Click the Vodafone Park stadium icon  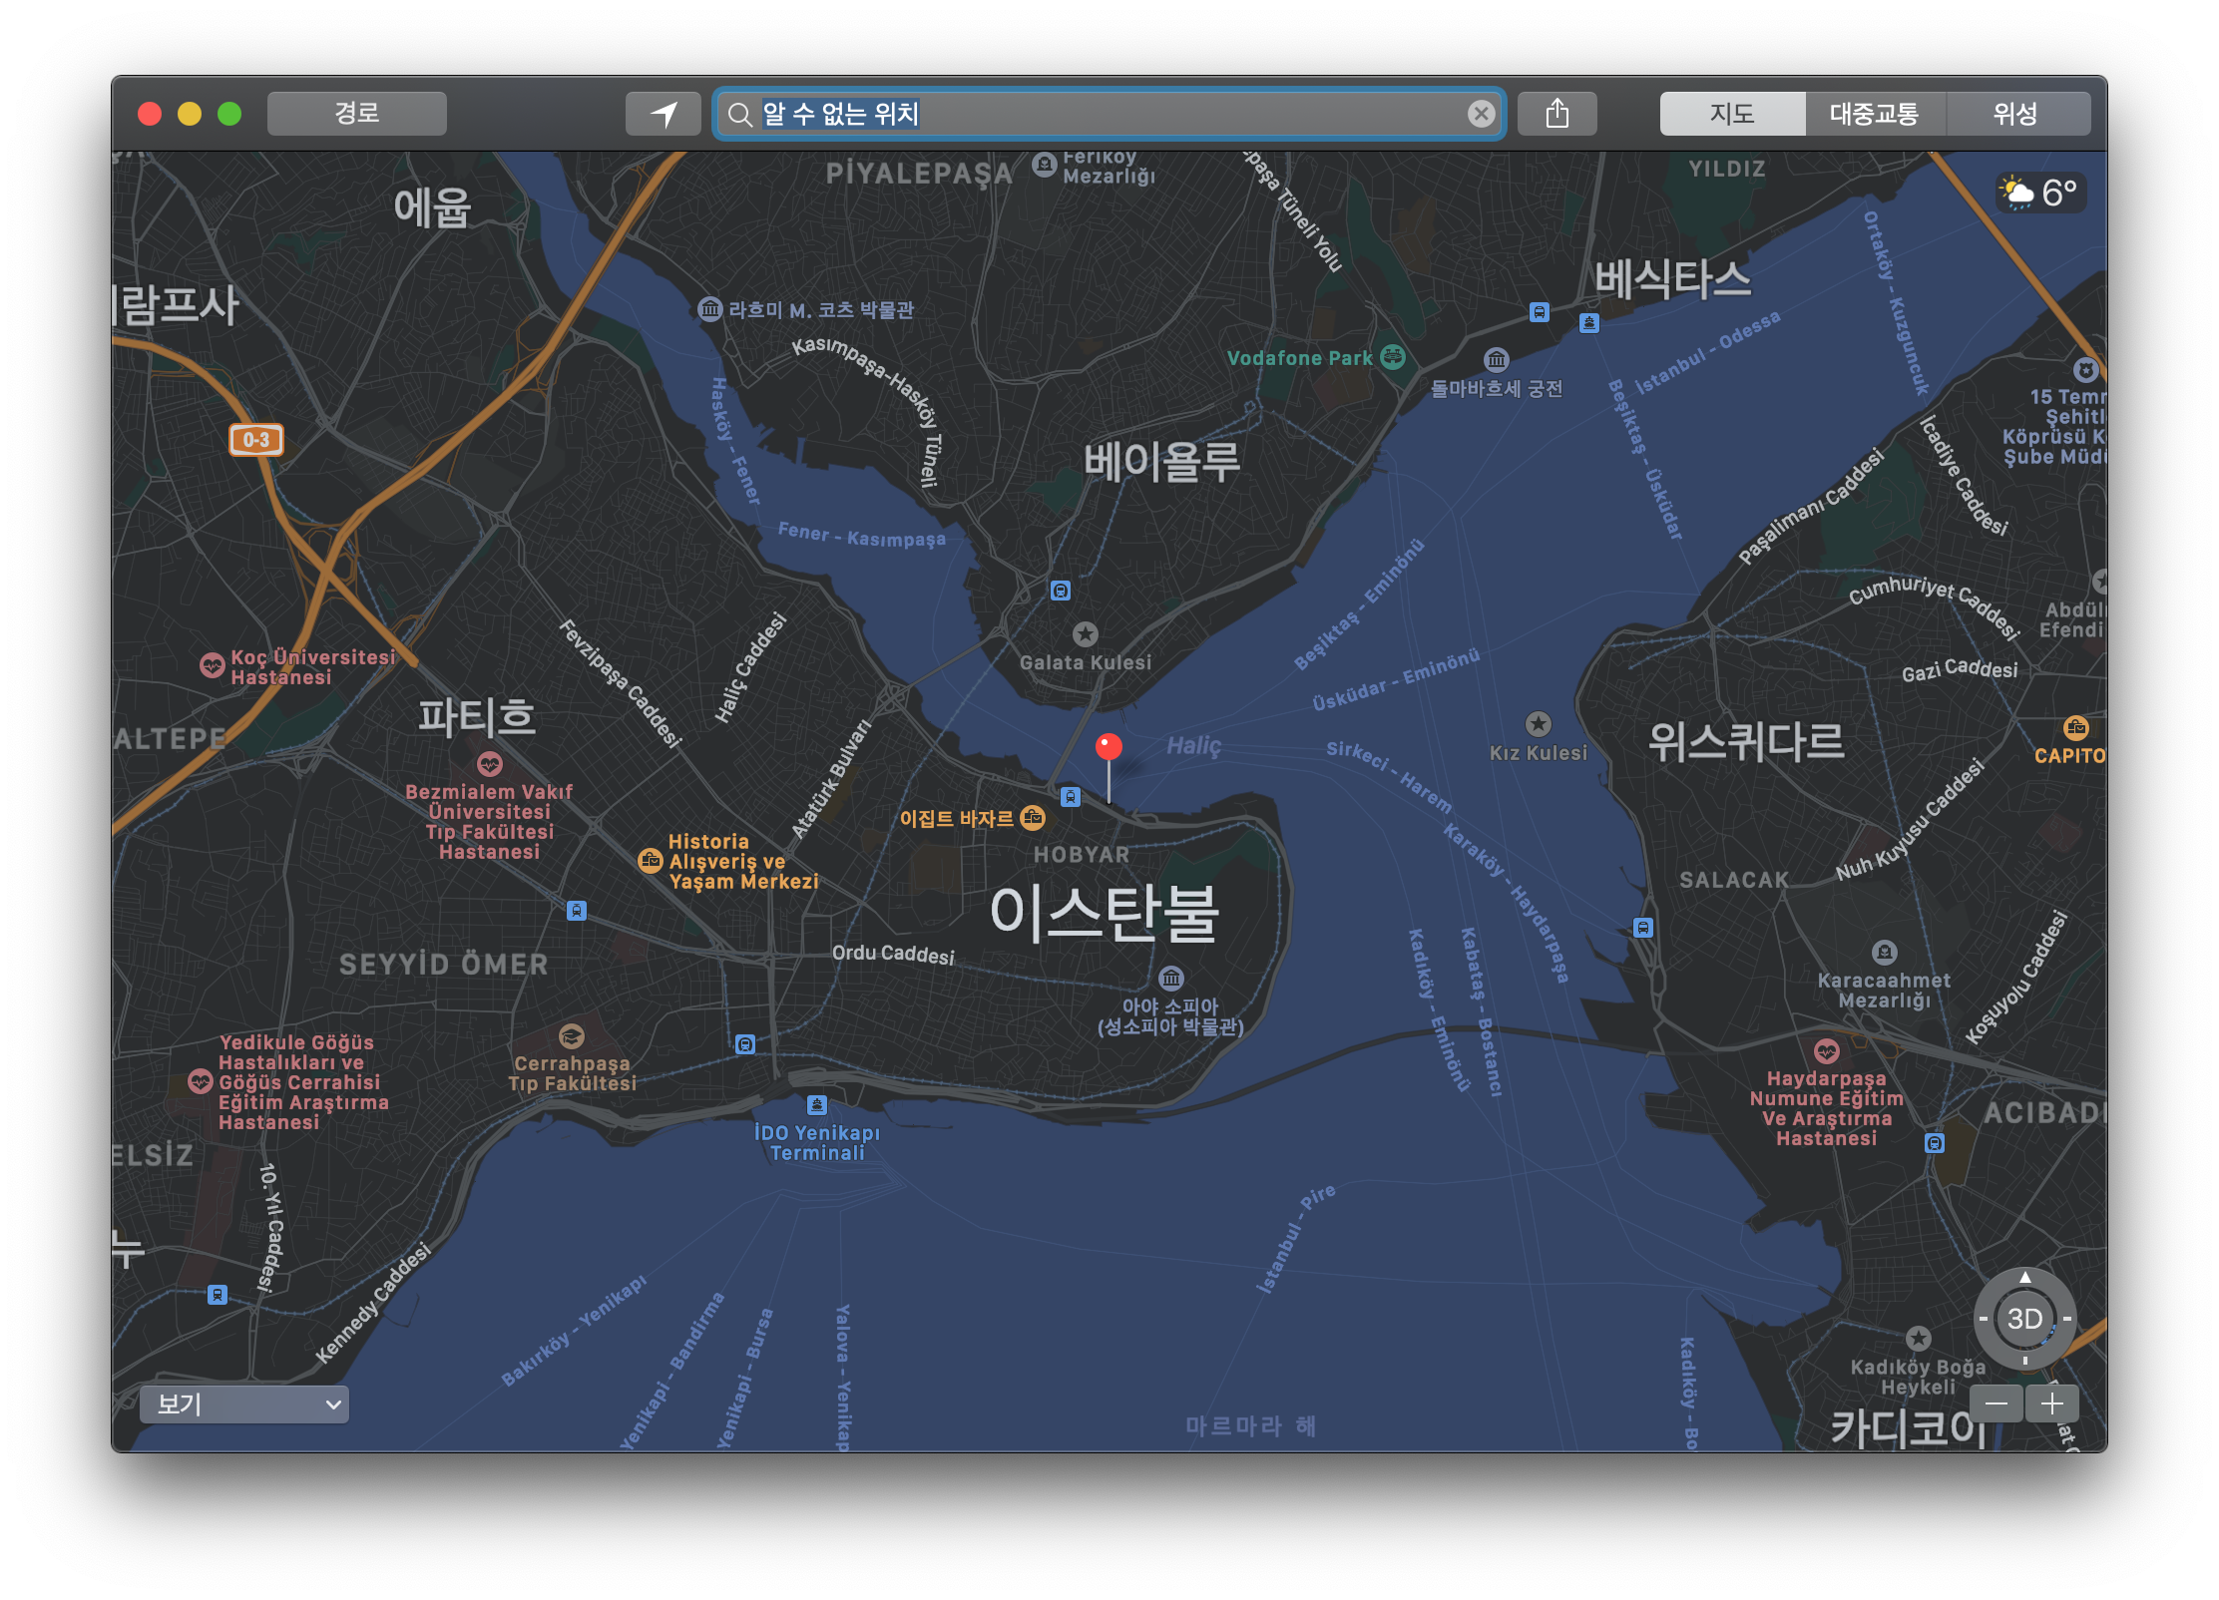point(1393,357)
